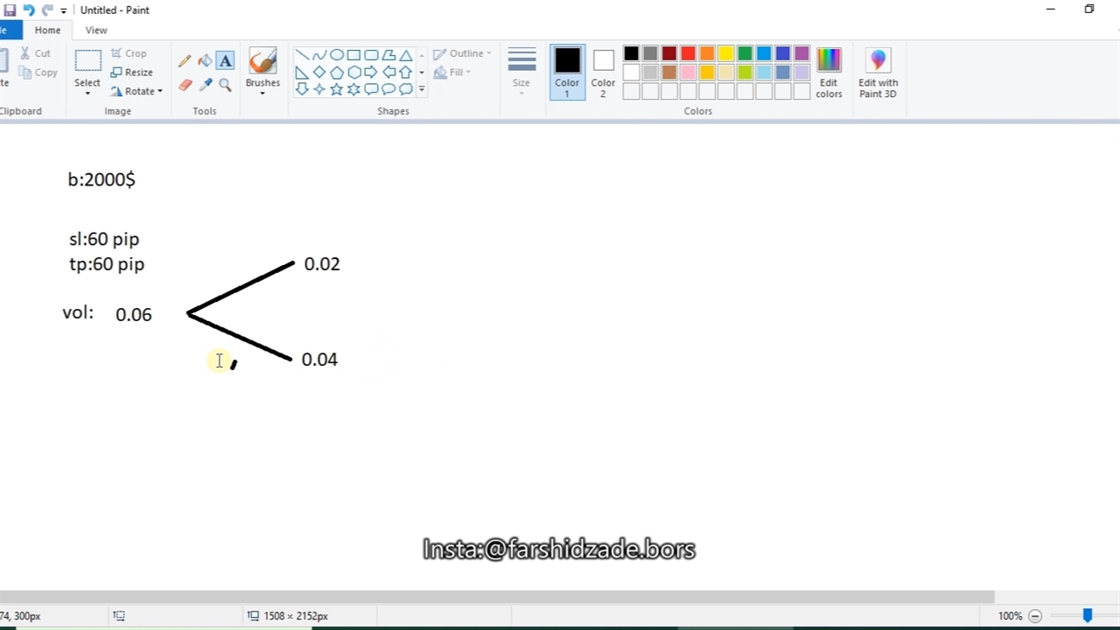Select the Pencil tool
This screenshot has height=630, width=1120.
185,61
